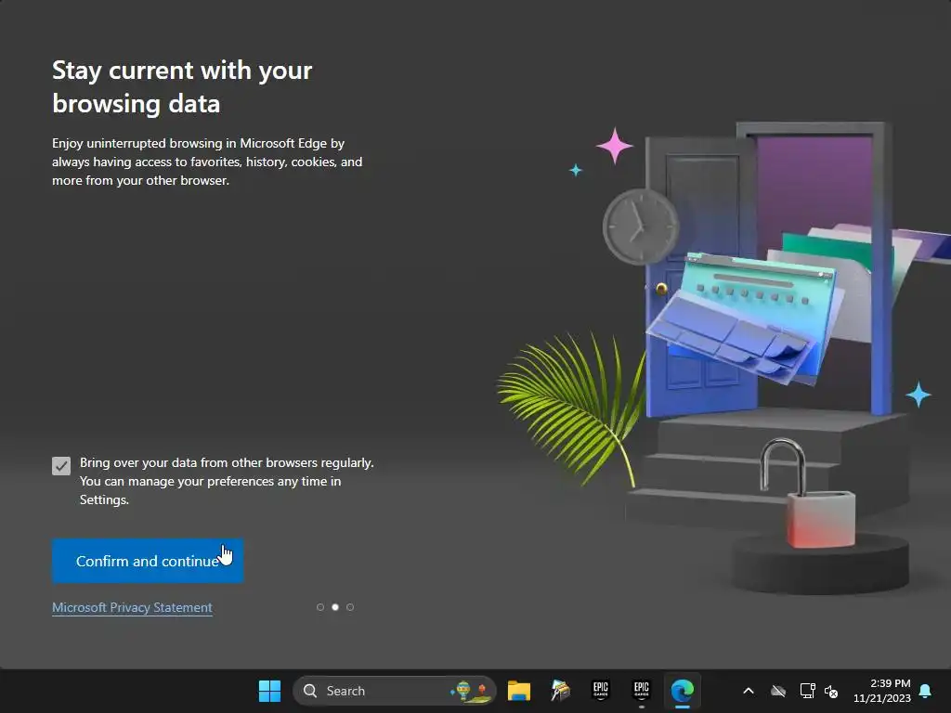
Task: Open the clock and date flyout
Action: coord(882,691)
